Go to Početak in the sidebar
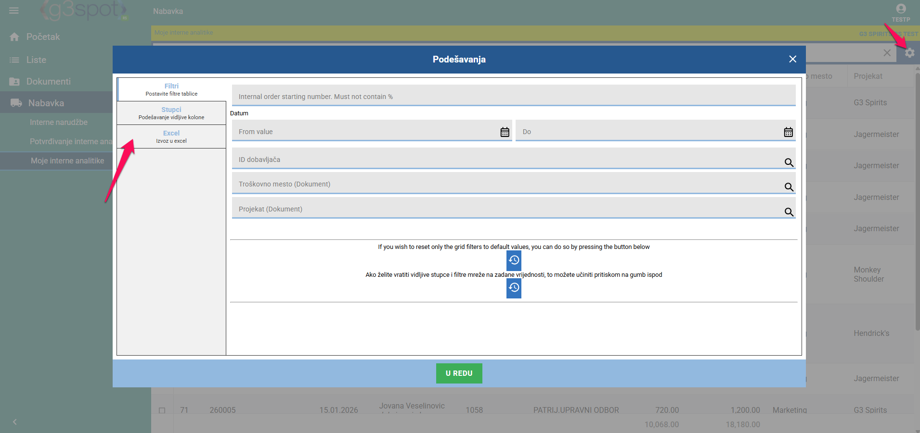Viewport: 920px width, 433px height. coord(43,37)
